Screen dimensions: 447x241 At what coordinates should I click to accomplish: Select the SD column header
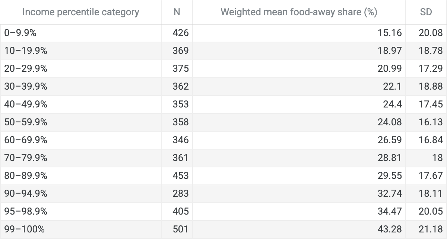[426, 12]
